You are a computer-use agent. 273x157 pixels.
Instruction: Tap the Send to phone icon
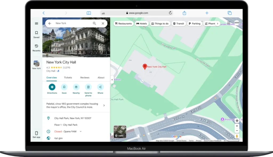[x=88, y=87]
